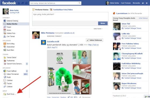This screenshot has width=150, height=98.
Task: Select Kabar Berita in sidebar
Action: point(16,24)
